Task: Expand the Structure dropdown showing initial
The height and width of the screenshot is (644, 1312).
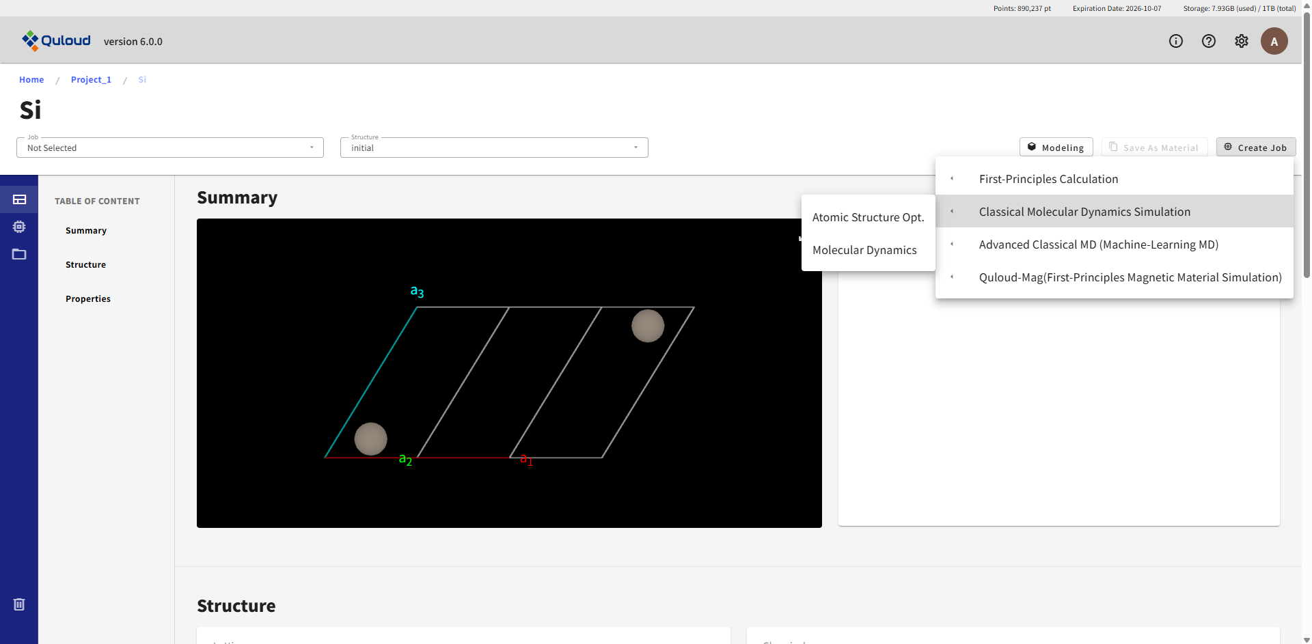Action: [493, 148]
